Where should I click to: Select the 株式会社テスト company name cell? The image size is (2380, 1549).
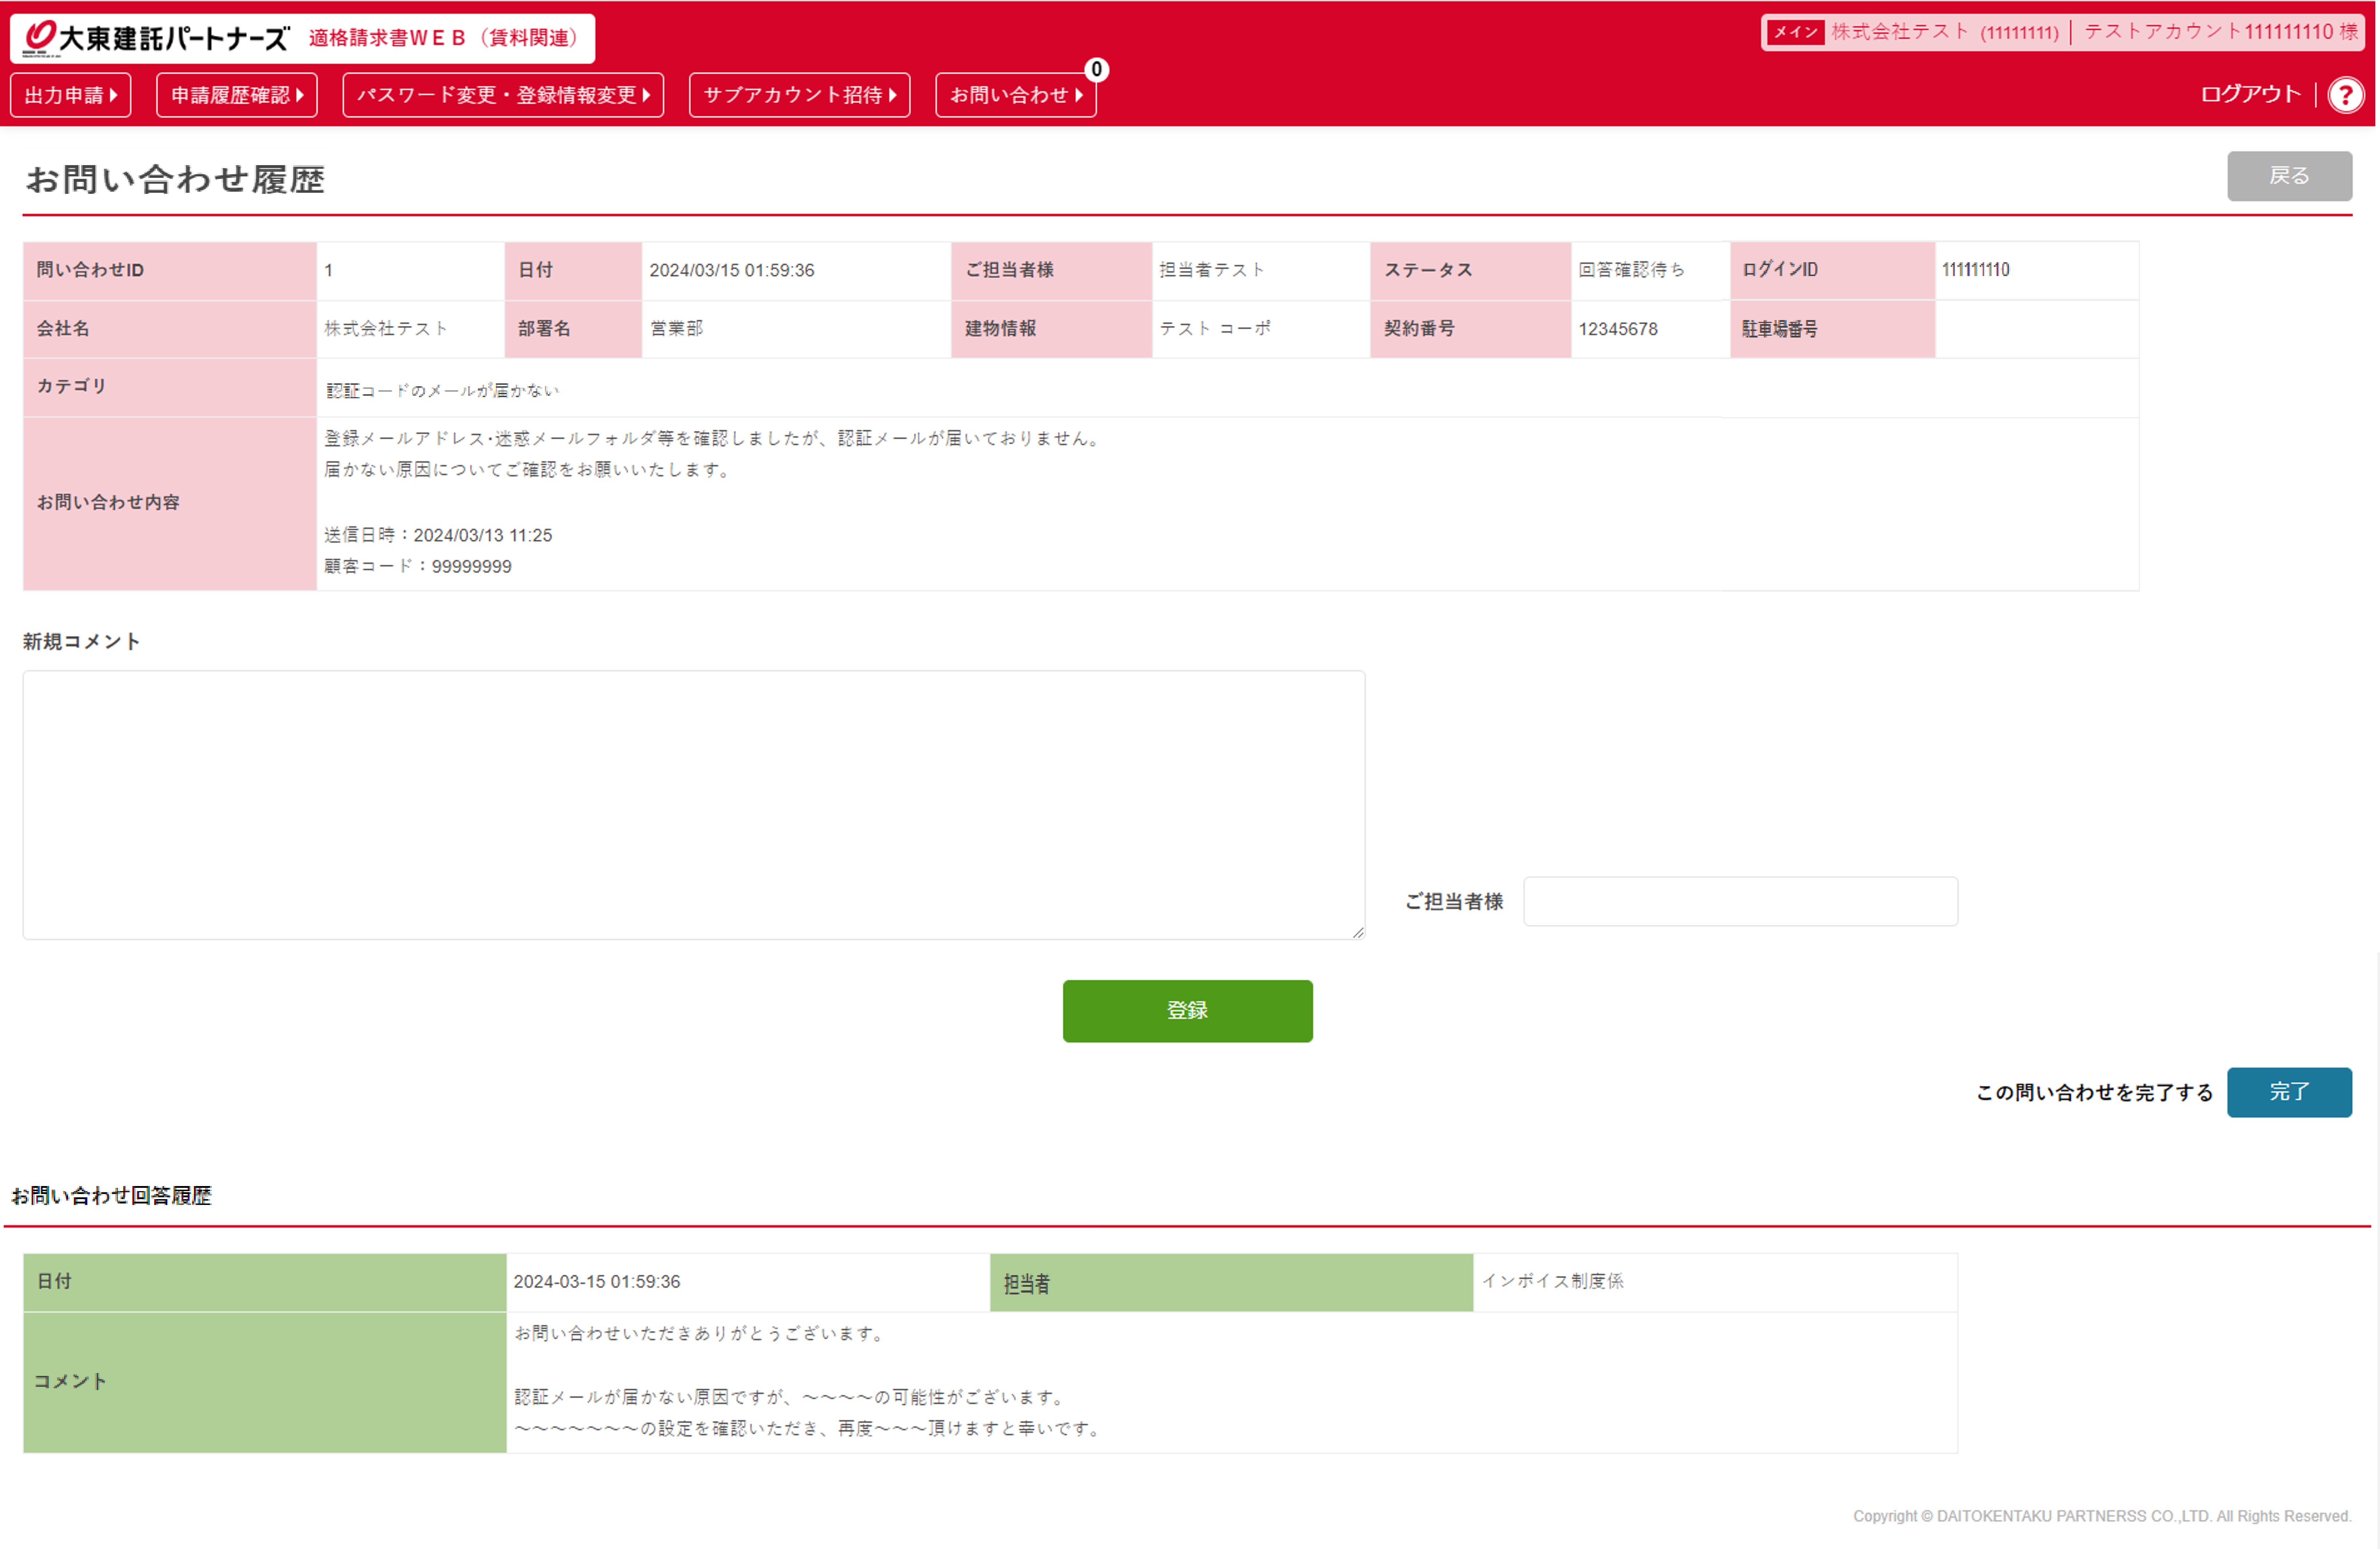pyautogui.click(x=410, y=329)
